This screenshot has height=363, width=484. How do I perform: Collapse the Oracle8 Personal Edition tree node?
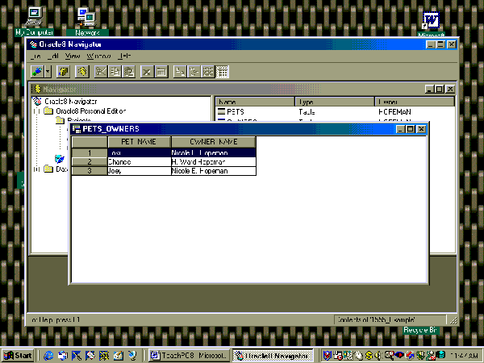[x=37, y=111]
